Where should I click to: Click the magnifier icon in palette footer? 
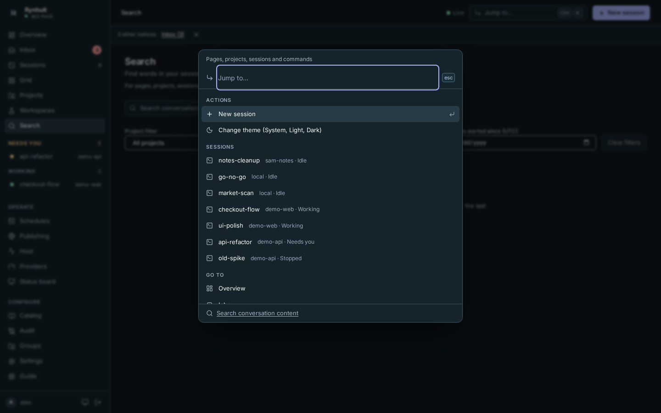[209, 313]
